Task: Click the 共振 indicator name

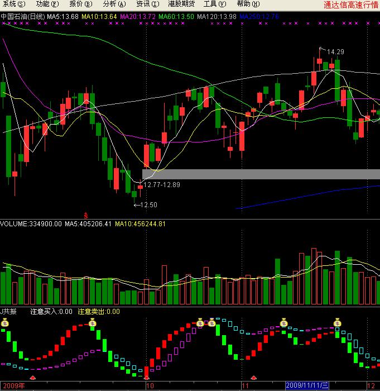Action: pos(9,312)
